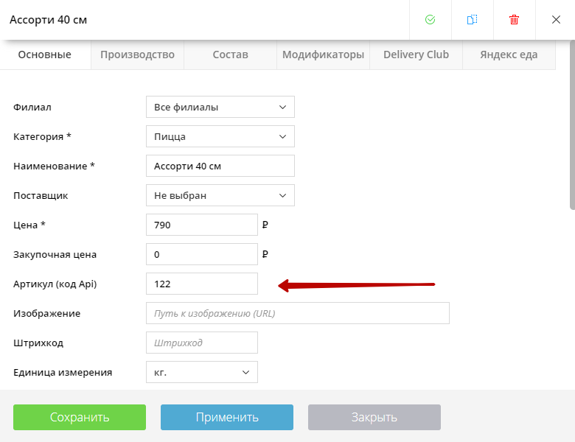This screenshot has height=442, width=575.
Task: Click the red trash delete icon
Action: tap(514, 20)
